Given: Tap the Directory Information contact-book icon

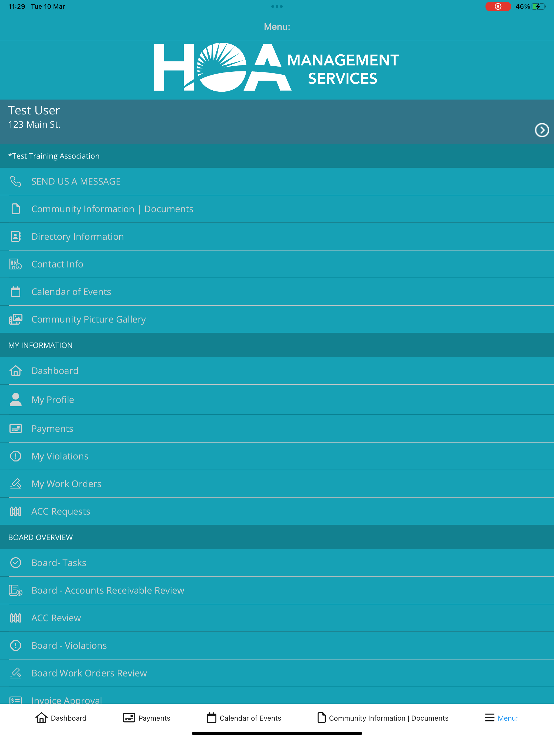Looking at the screenshot, I should coord(16,236).
